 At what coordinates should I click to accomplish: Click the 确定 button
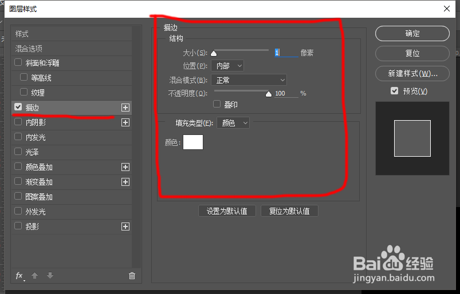pos(412,33)
